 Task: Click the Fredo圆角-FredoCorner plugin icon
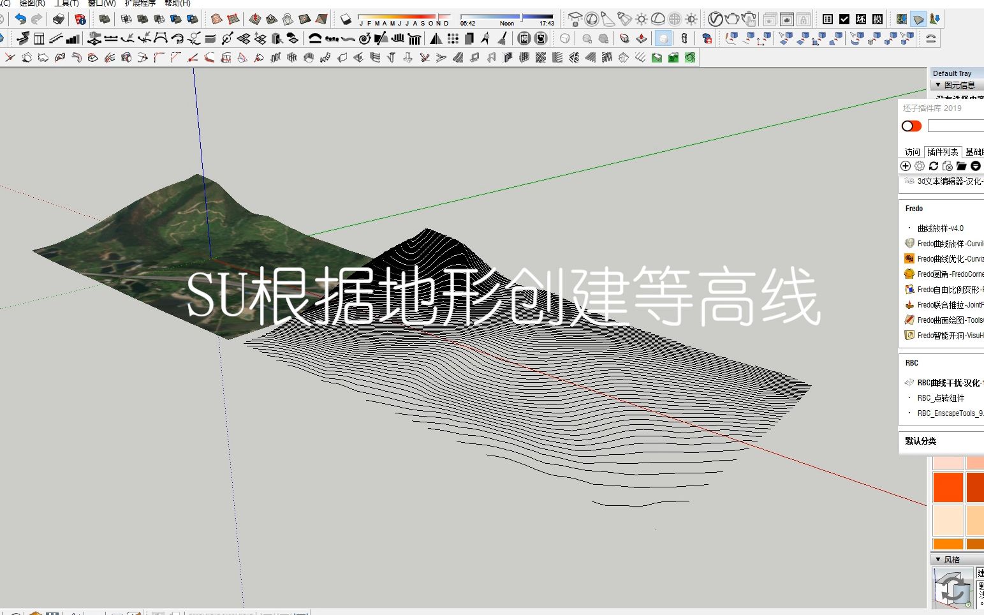tap(909, 274)
